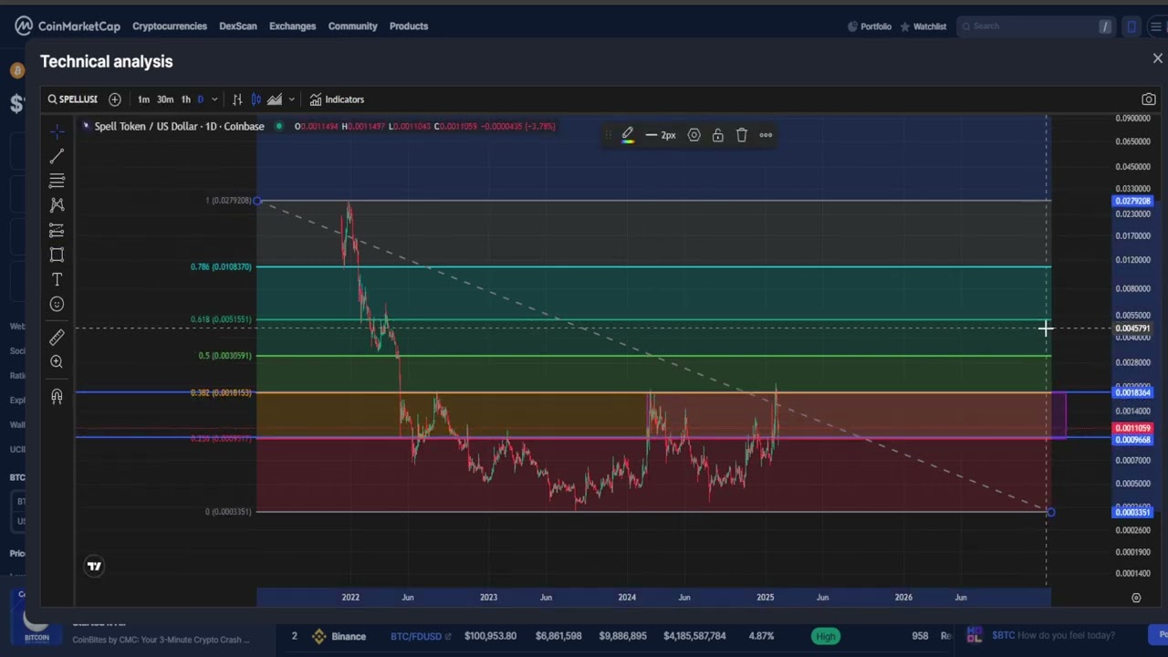Select the red current price label 0.0011059
1168x657 pixels.
coord(1132,428)
